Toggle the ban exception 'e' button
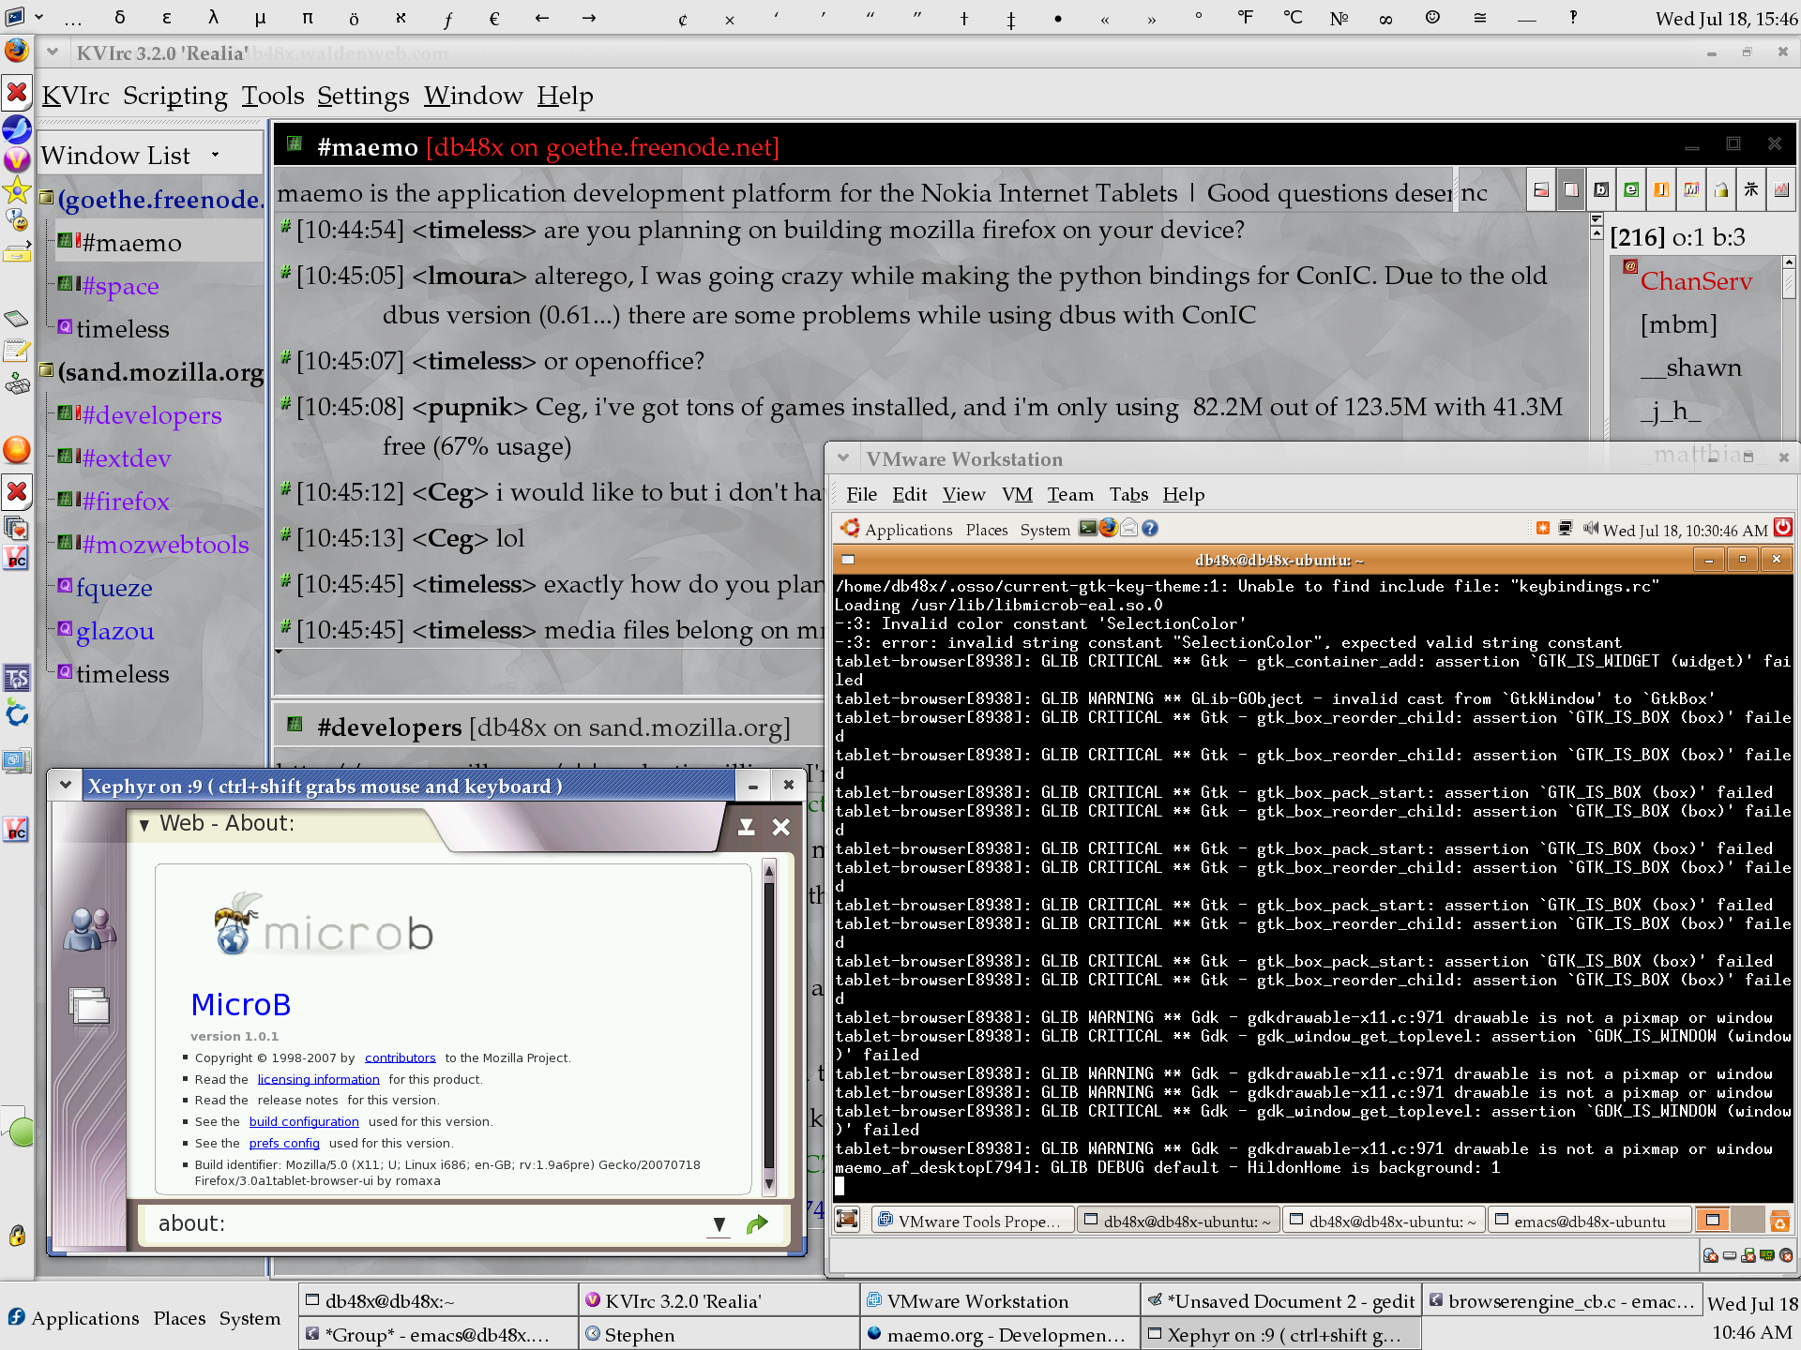 pyautogui.click(x=1631, y=190)
